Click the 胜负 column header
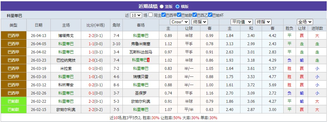The image size is (328, 122). pos(289,28)
